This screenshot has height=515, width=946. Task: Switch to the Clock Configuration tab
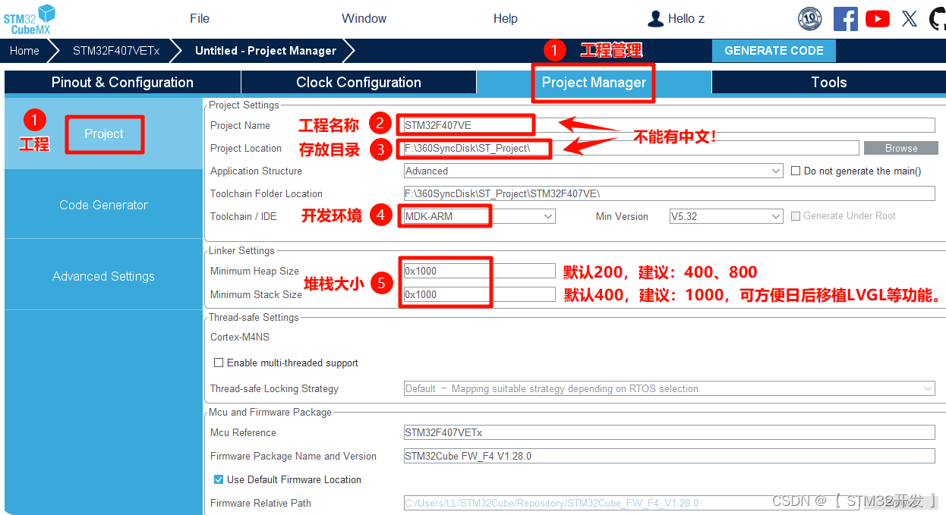point(358,83)
